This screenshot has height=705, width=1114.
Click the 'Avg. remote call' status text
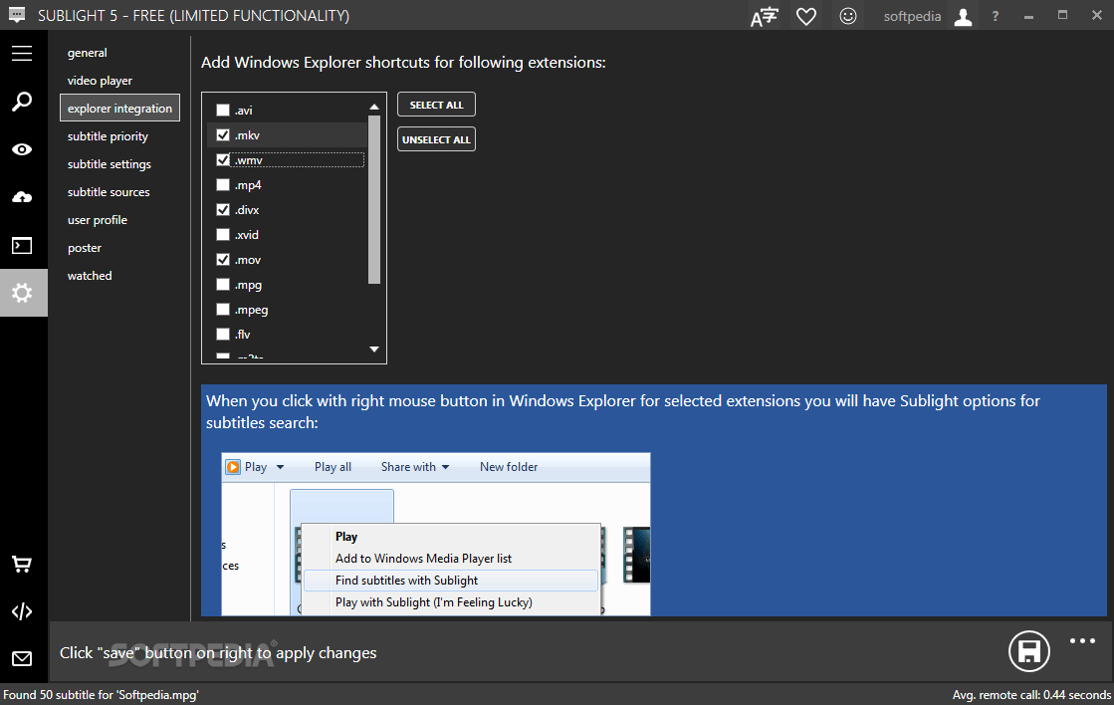(x=1031, y=695)
